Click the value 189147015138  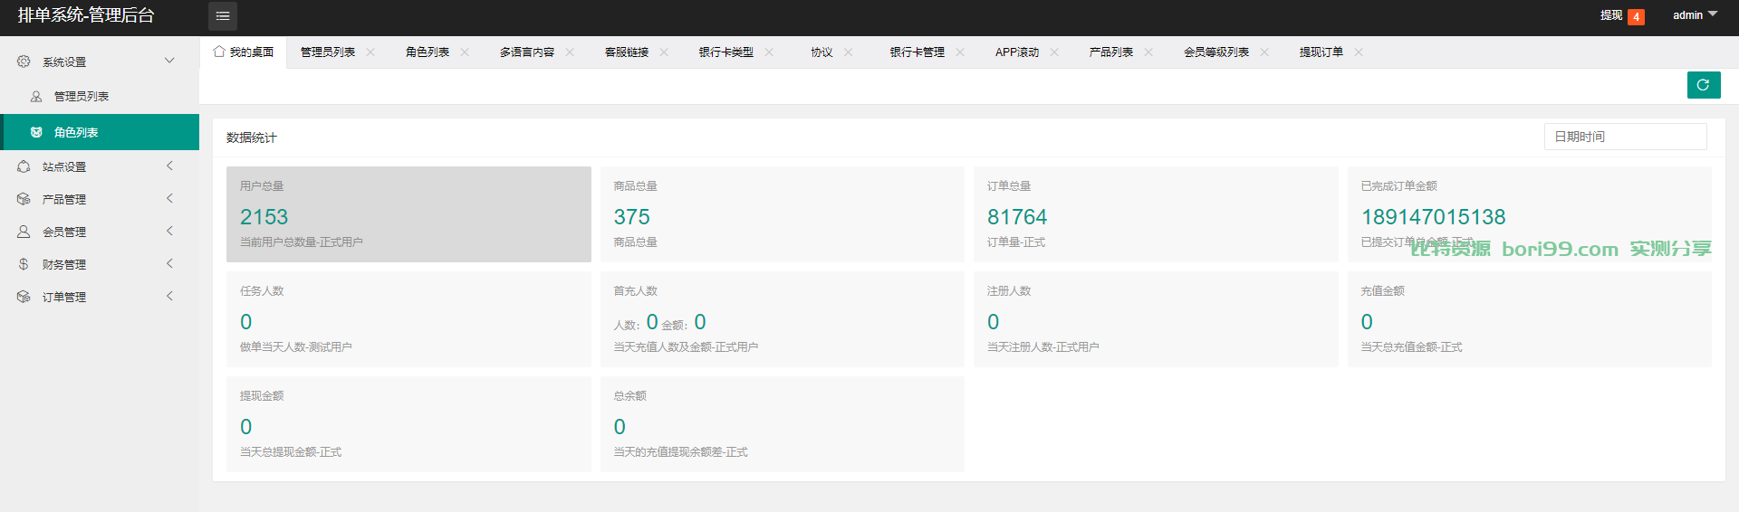click(x=1433, y=217)
